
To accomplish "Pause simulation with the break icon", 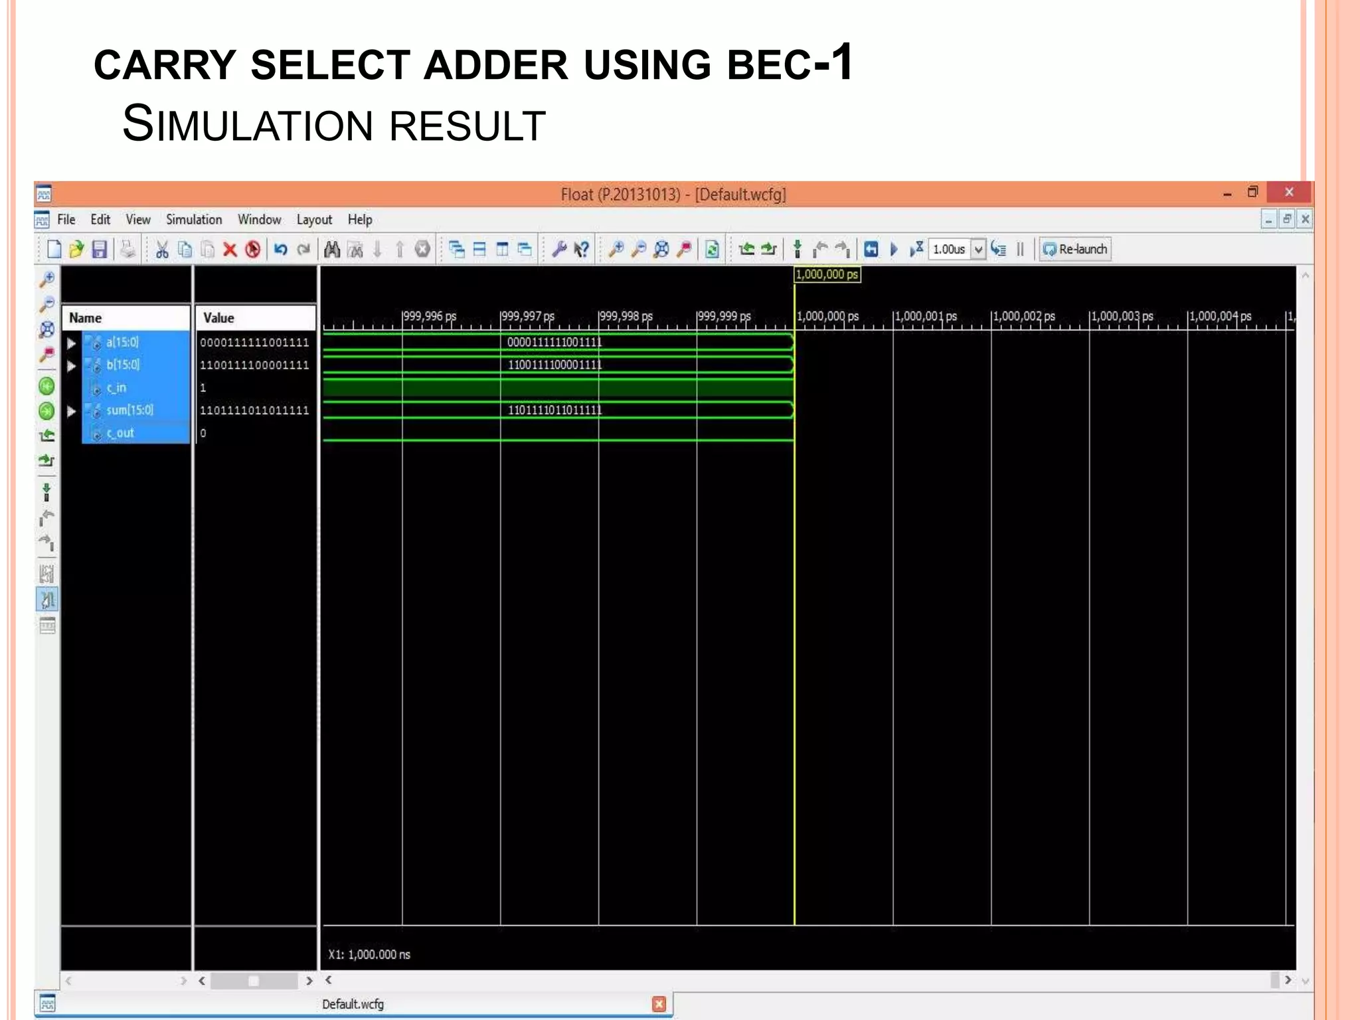I will [1021, 250].
